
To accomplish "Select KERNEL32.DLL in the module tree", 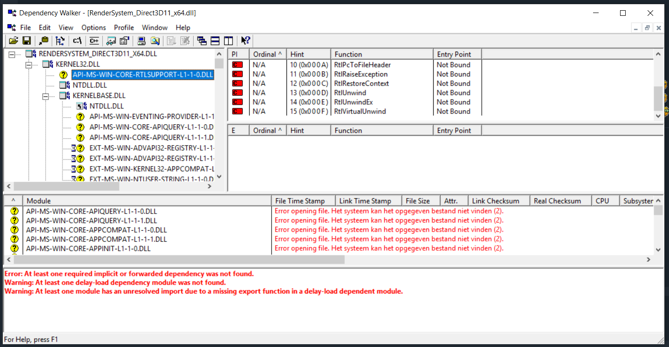I will 78,64.
